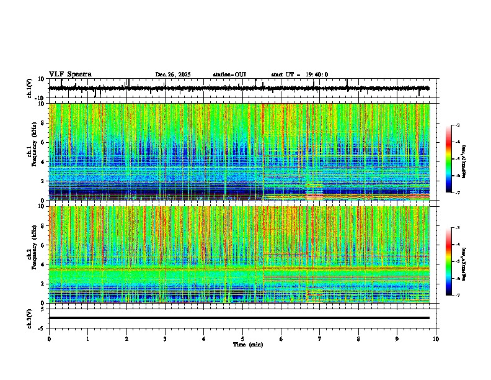Click time-axis tick label "4"
Screen dimensions: 491x380
pyautogui.click(x=204, y=339)
